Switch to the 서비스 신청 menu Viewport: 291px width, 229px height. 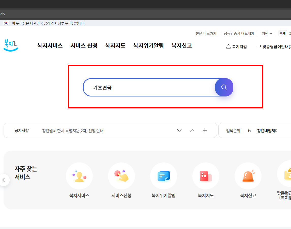(x=84, y=46)
